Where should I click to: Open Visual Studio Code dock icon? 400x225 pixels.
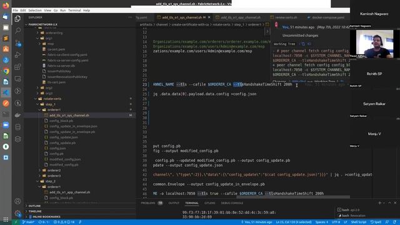(x=6, y=92)
